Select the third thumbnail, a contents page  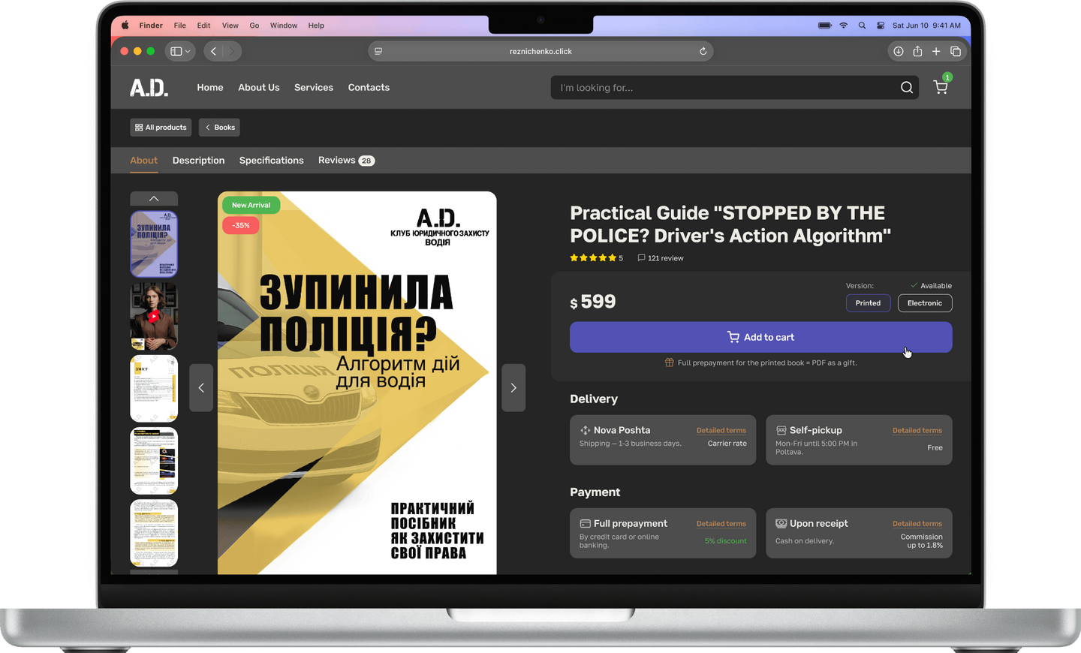[154, 388]
